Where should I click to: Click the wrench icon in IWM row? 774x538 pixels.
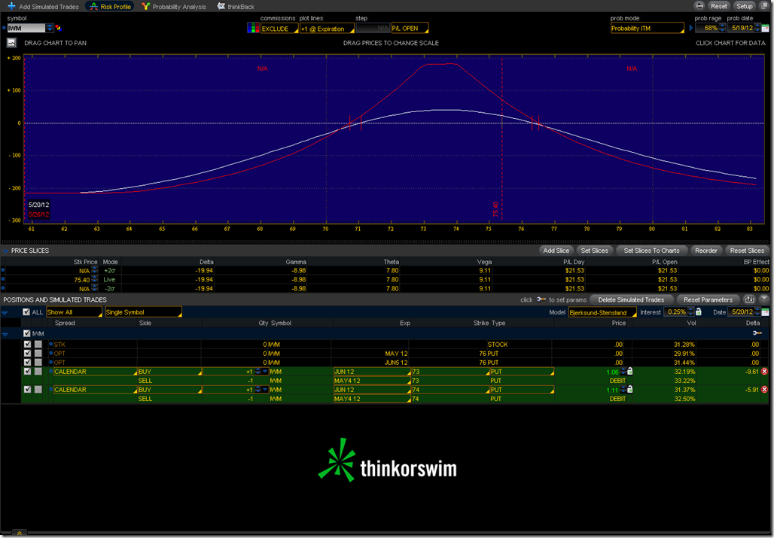757,333
